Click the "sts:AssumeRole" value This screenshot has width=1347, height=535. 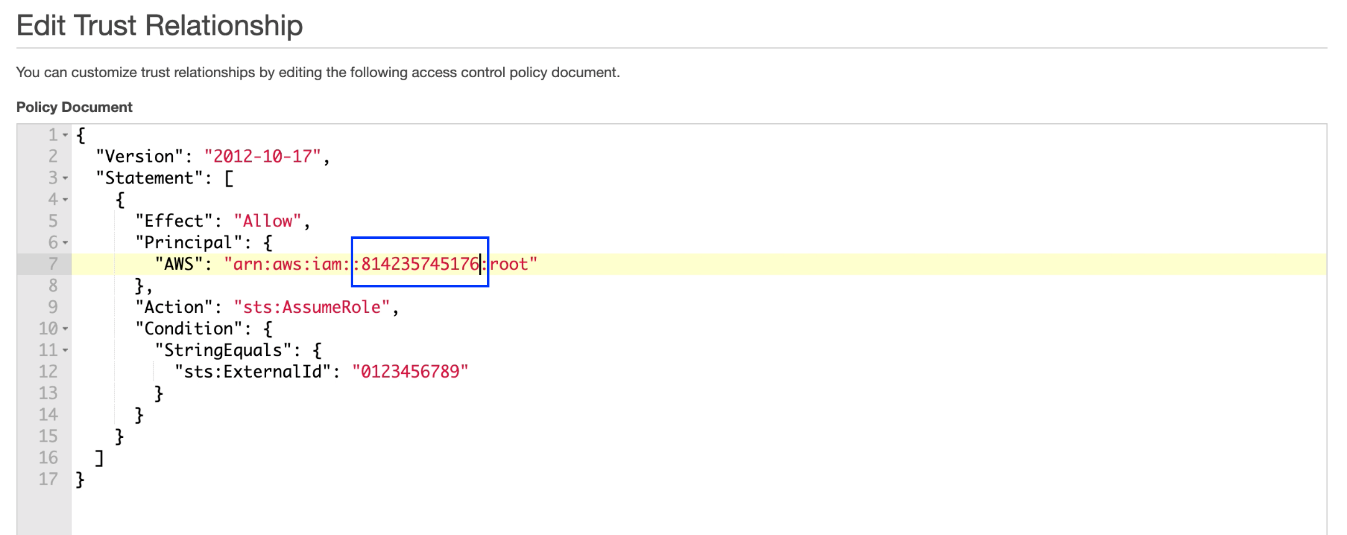(x=312, y=307)
